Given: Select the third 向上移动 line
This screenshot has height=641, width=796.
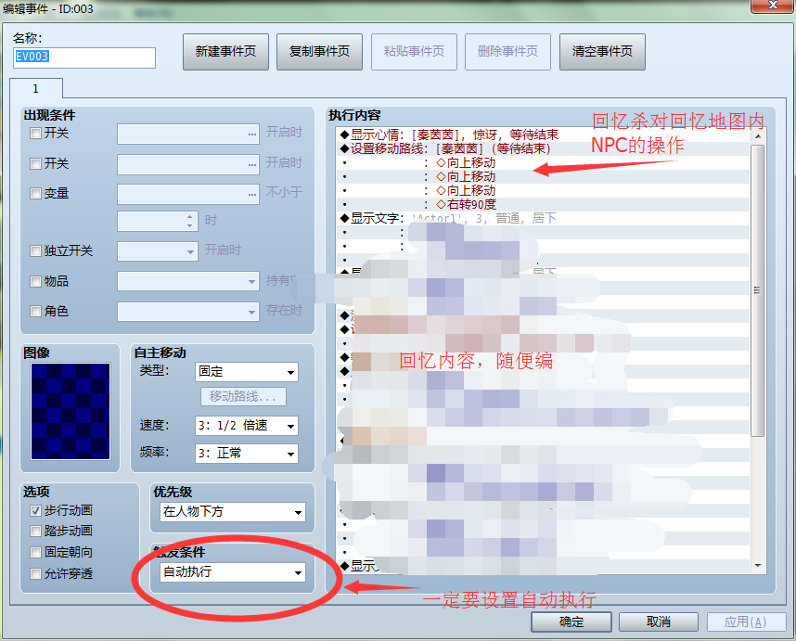Looking at the screenshot, I should [543, 190].
